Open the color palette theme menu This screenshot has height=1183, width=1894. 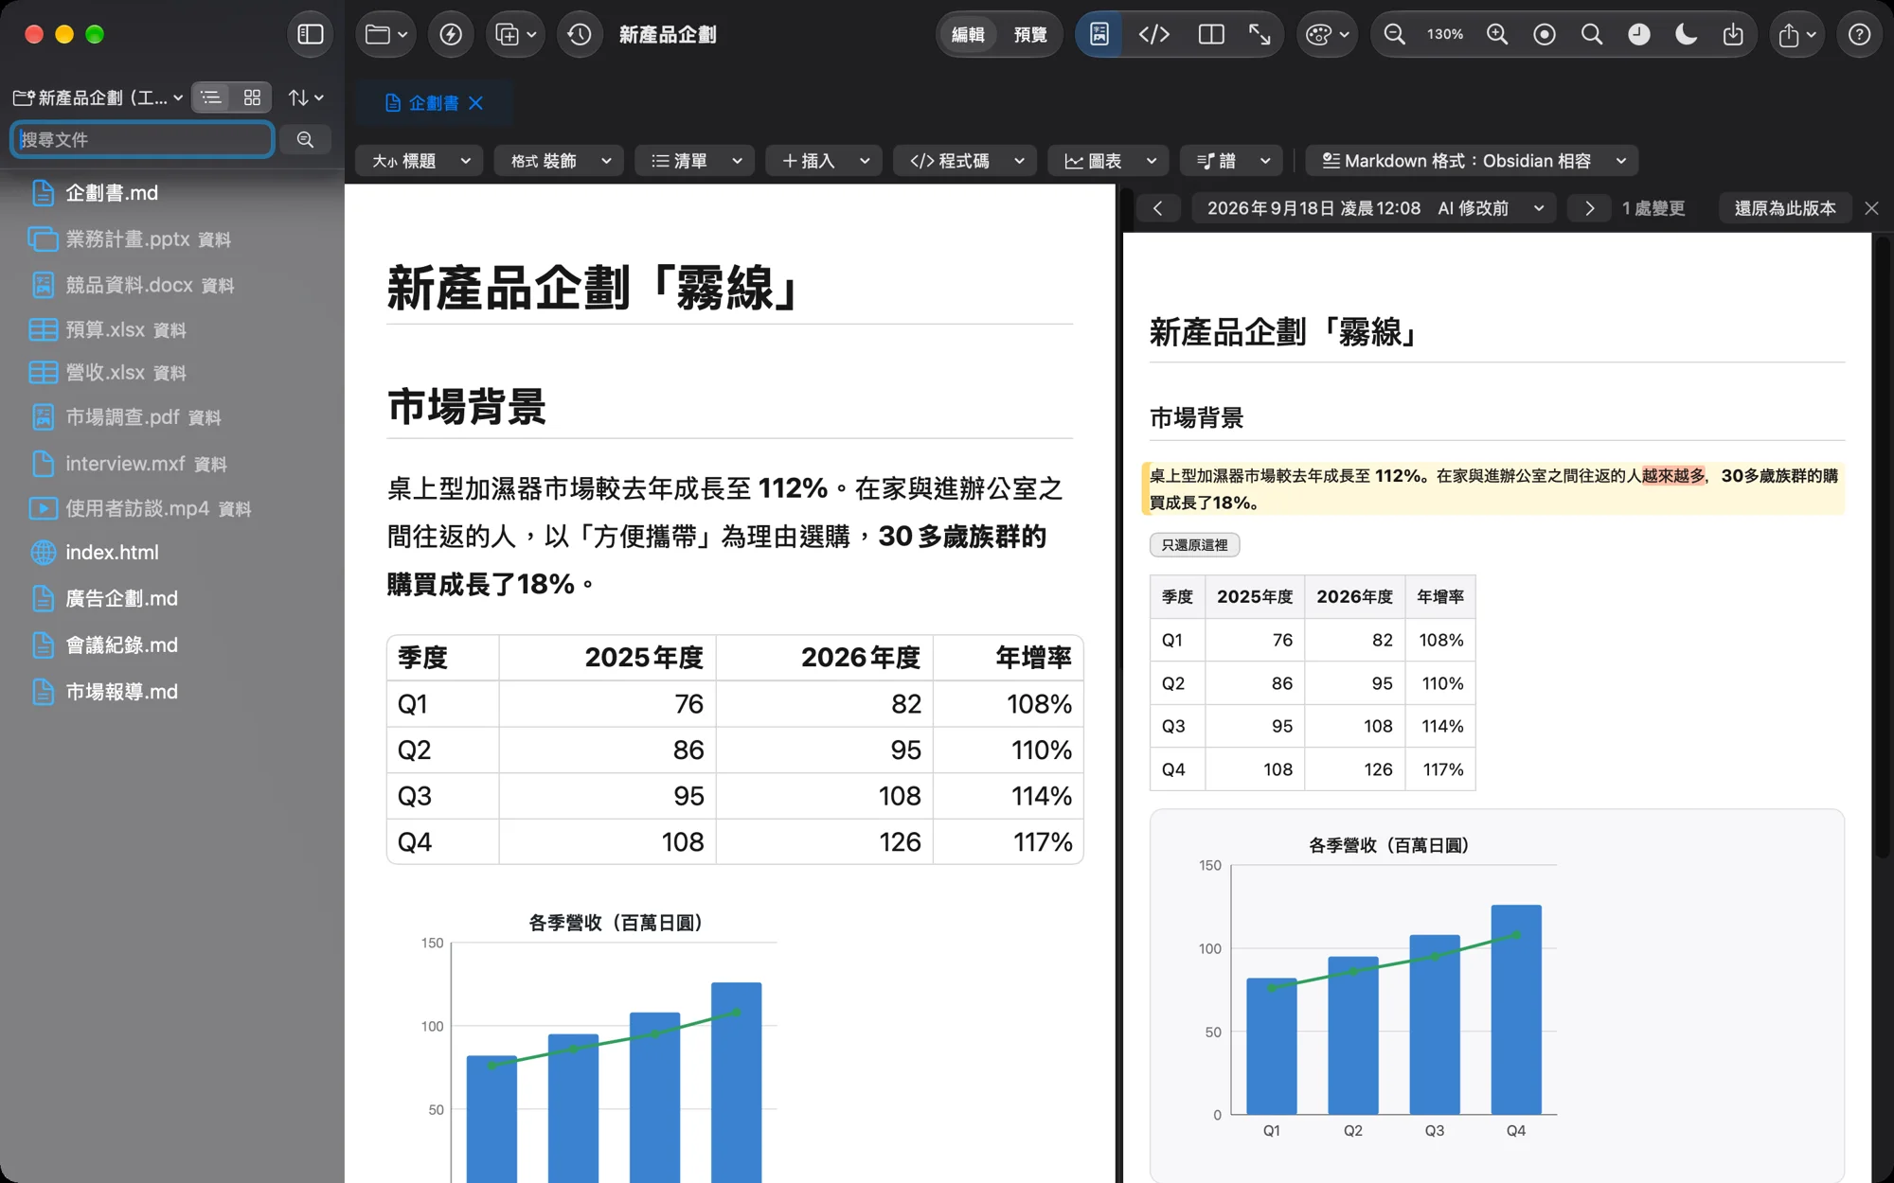tap(1327, 35)
